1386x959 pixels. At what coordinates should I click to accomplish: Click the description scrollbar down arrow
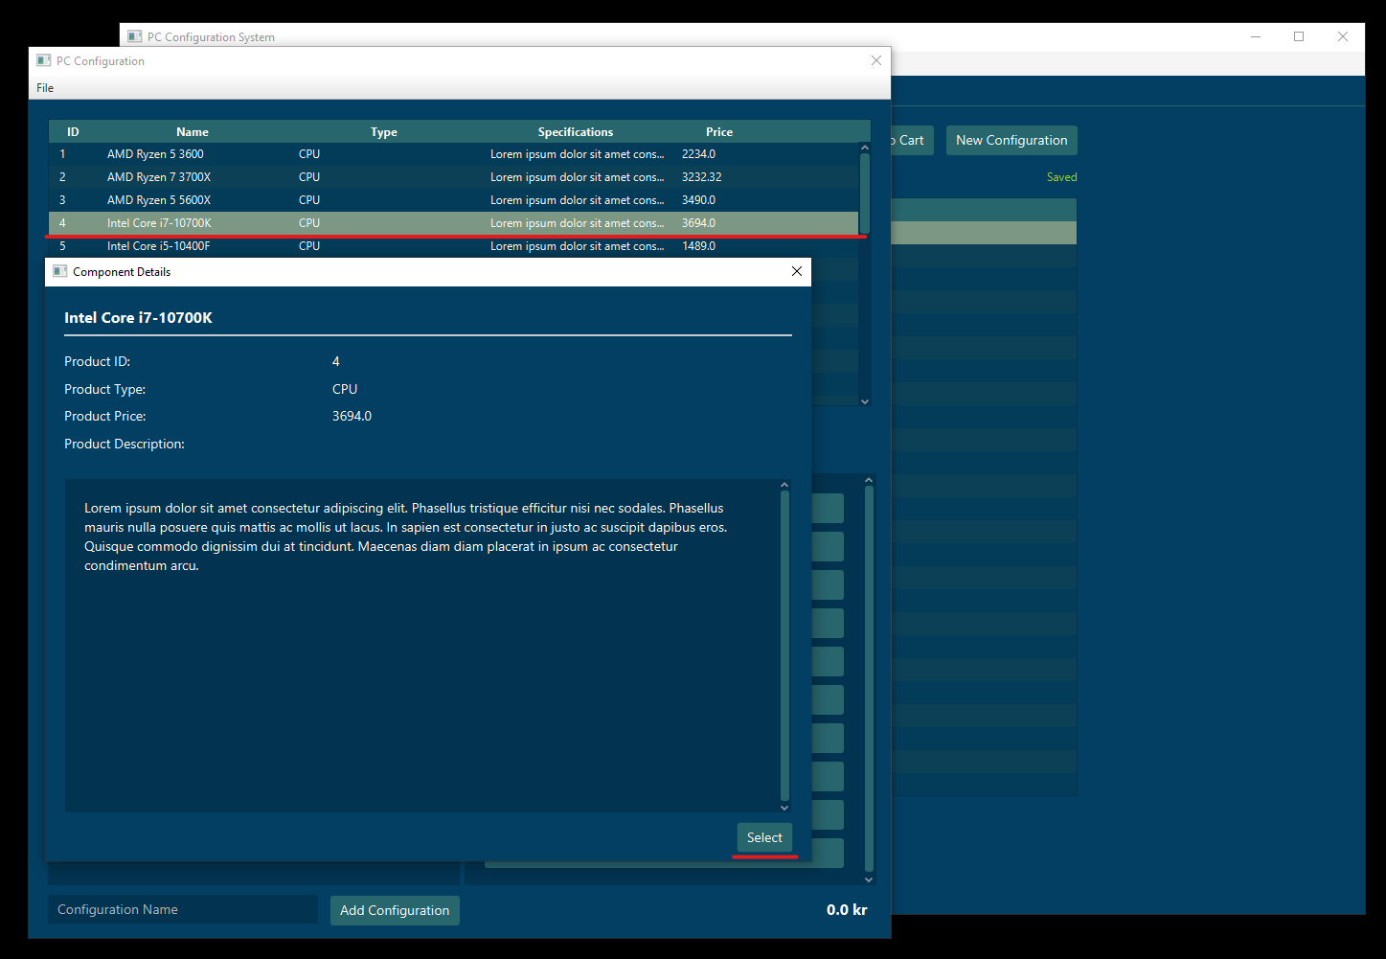tap(784, 808)
